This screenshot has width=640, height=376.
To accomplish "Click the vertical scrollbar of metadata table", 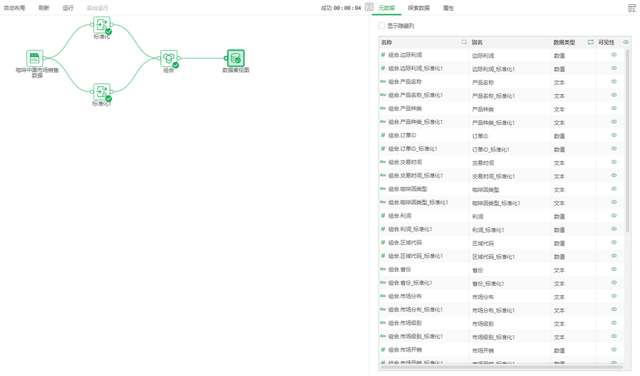I will tap(627, 141).
